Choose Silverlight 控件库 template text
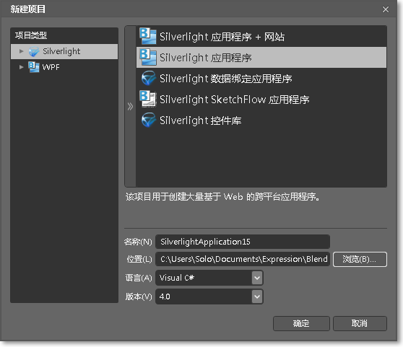The height and width of the screenshot is (347, 403). (x=201, y=120)
